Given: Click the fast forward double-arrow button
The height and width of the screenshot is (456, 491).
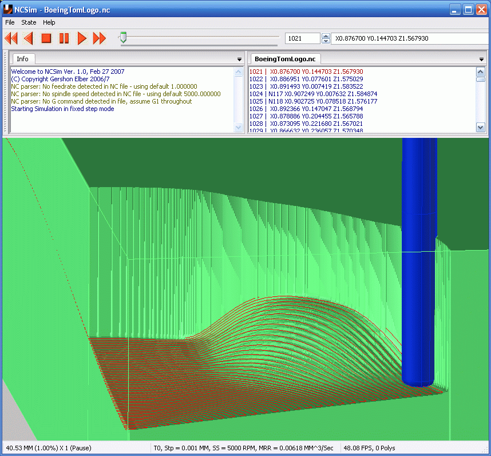Looking at the screenshot, I should tap(100, 38).
